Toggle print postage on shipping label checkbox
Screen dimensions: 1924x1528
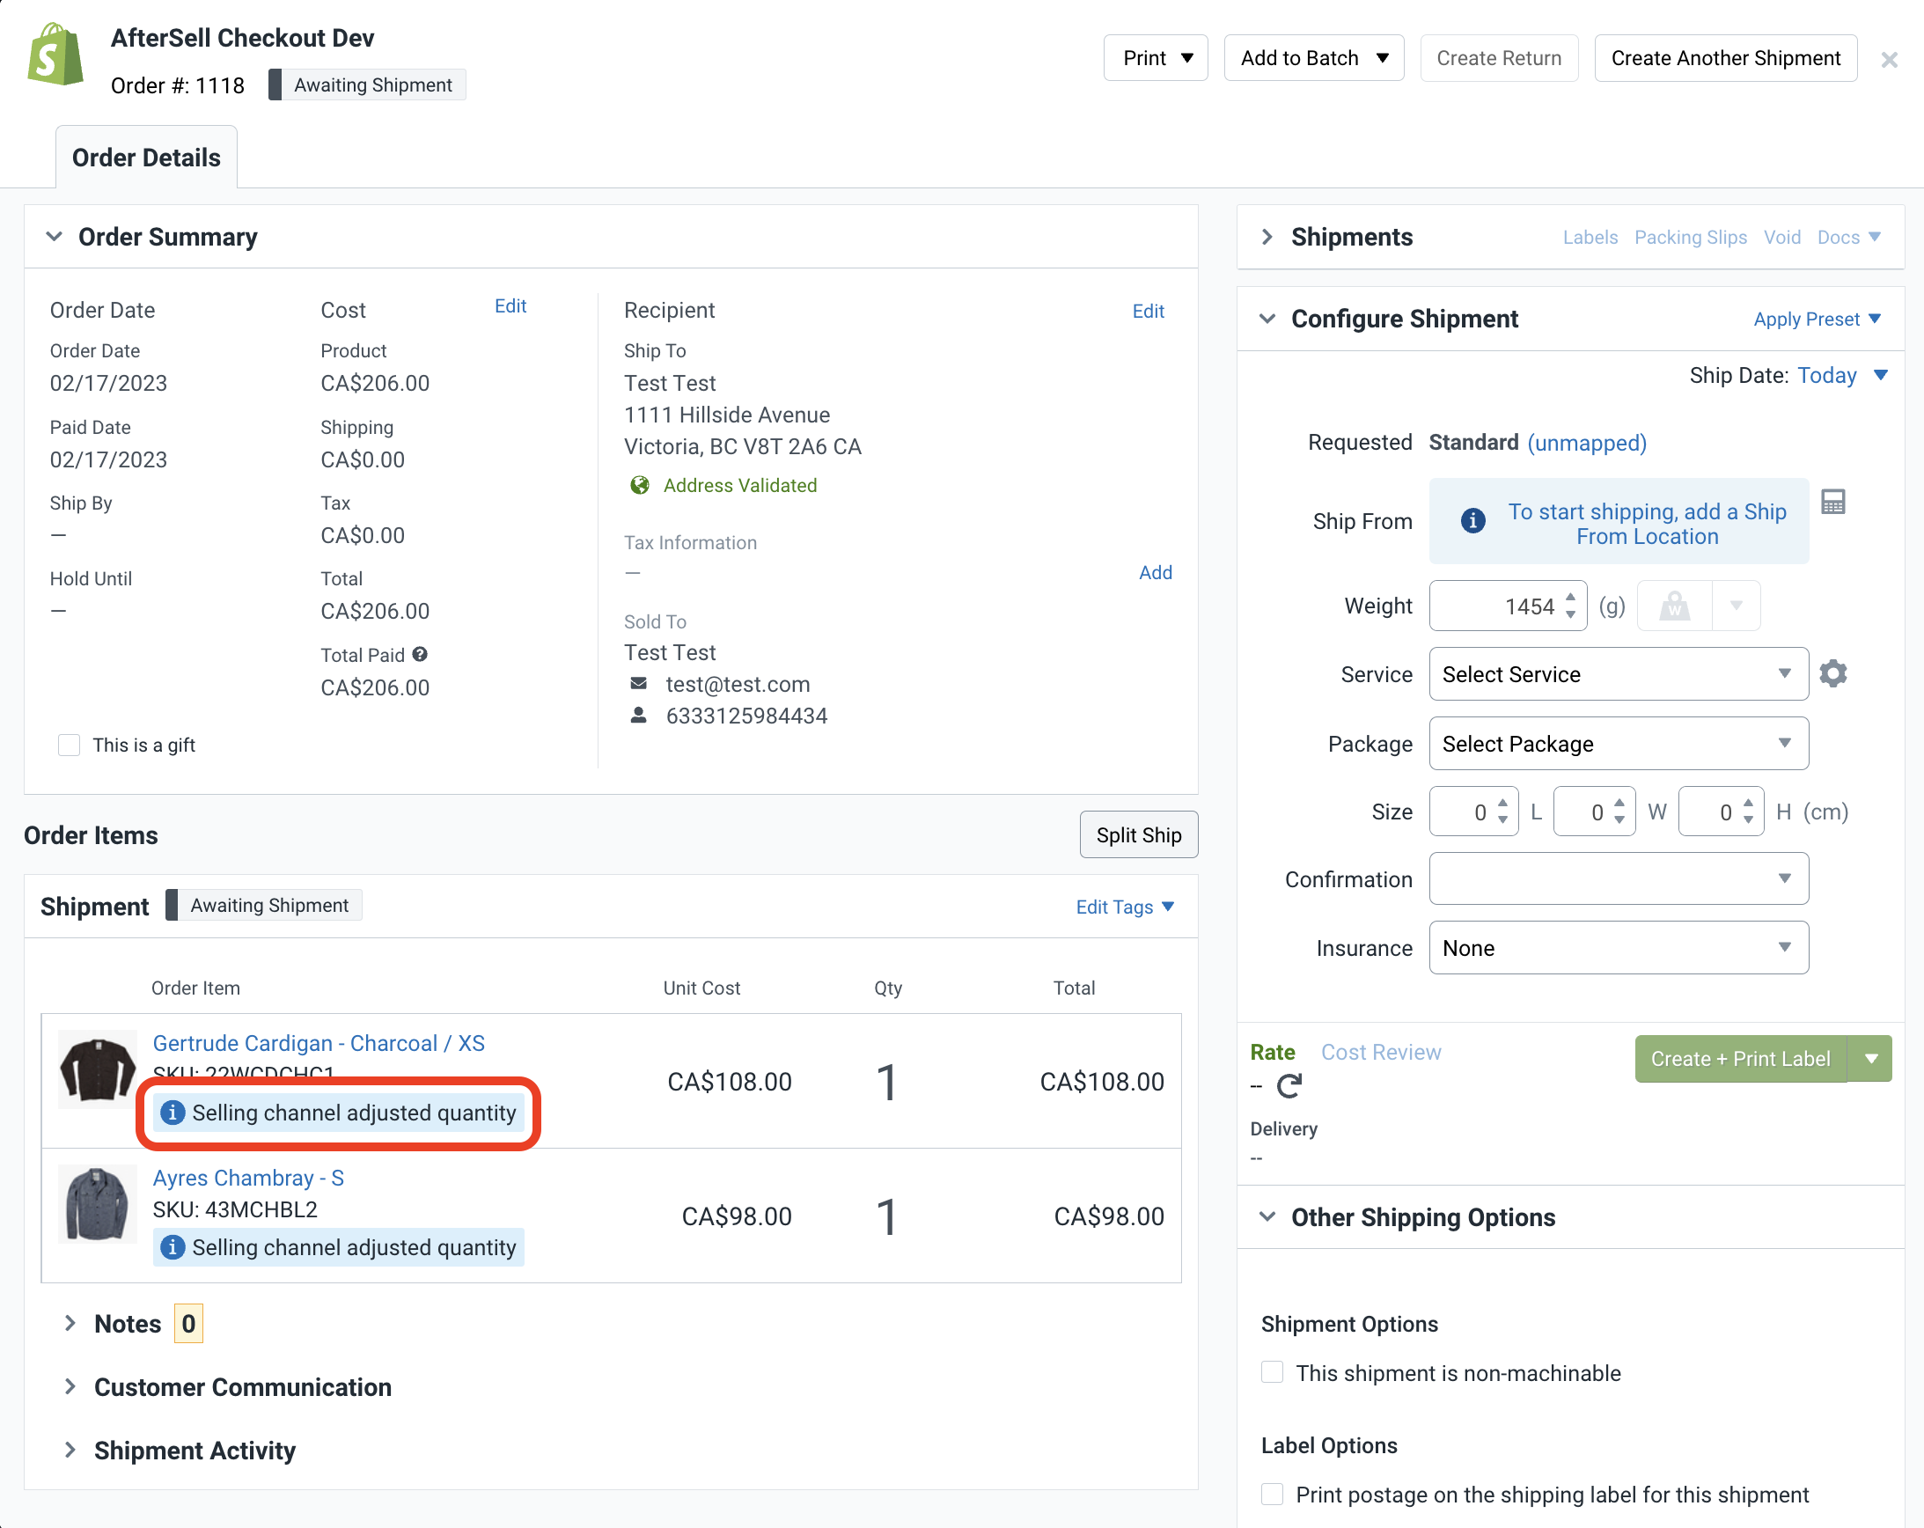[x=1273, y=1494]
